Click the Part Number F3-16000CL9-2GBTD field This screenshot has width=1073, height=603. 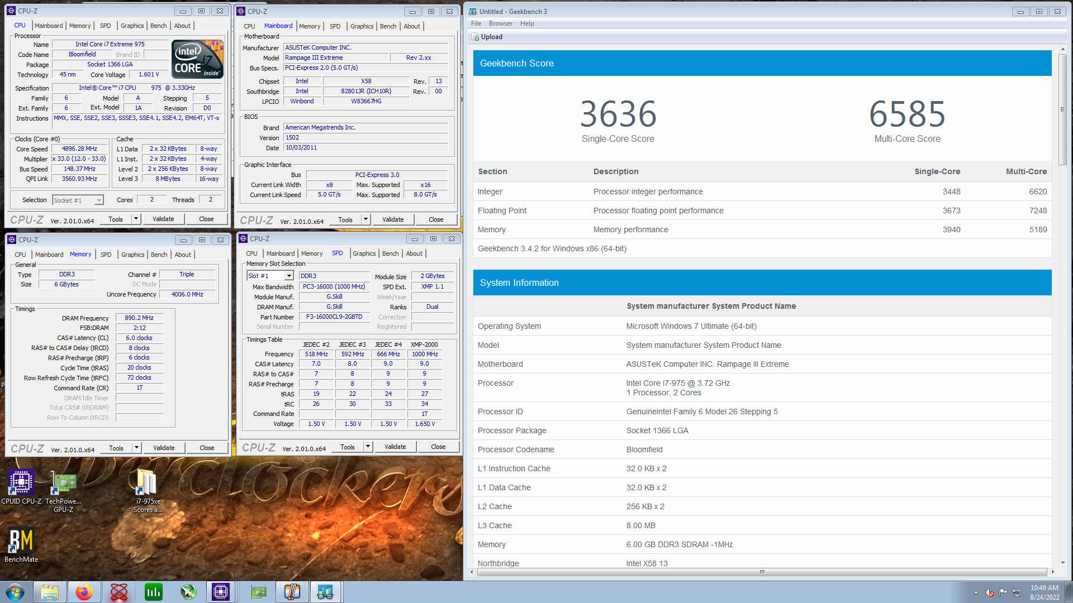pos(334,317)
